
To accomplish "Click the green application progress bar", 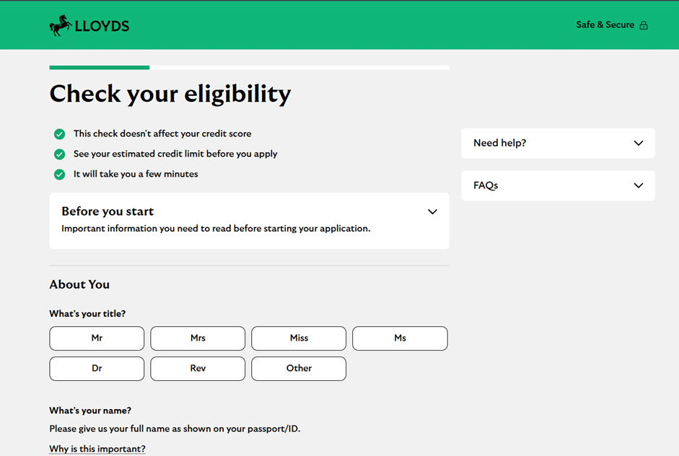I will click(100, 68).
